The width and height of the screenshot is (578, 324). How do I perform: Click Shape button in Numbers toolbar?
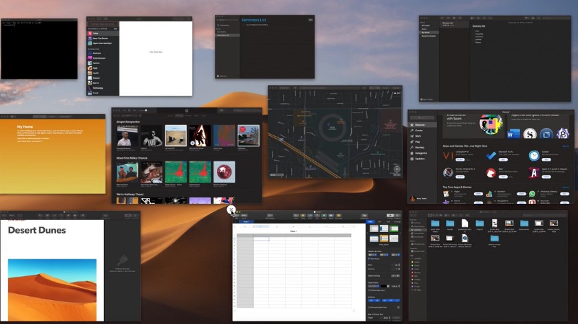[324, 215]
